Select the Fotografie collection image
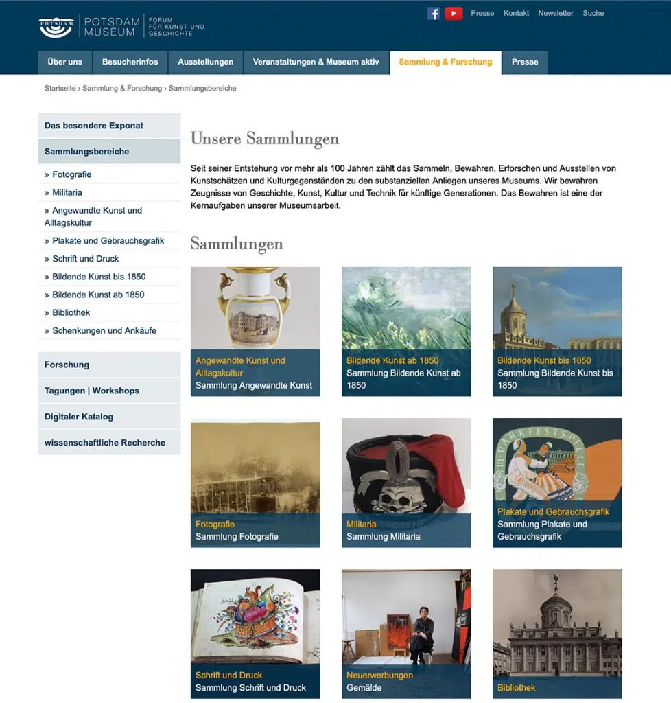The width and height of the screenshot is (671, 703). tap(255, 466)
